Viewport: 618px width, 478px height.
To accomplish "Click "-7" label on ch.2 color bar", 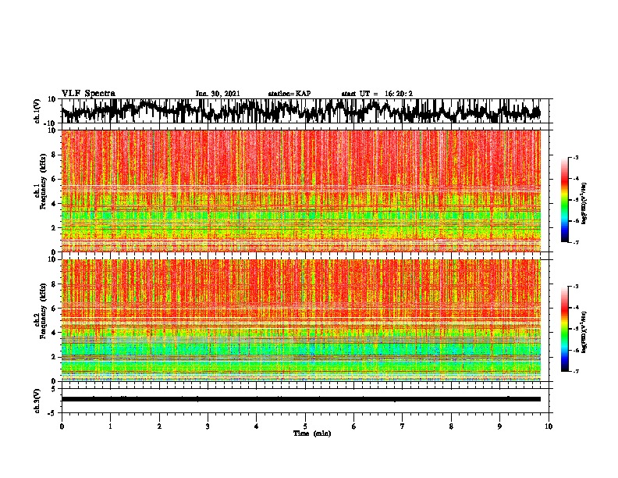I will click(x=575, y=371).
